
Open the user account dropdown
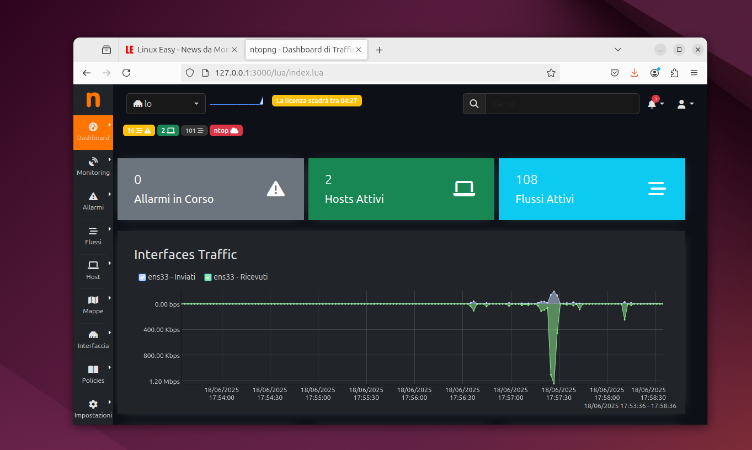point(685,104)
